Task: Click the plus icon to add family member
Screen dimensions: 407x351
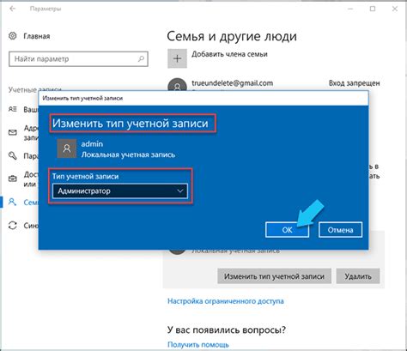Action: pos(177,58)
